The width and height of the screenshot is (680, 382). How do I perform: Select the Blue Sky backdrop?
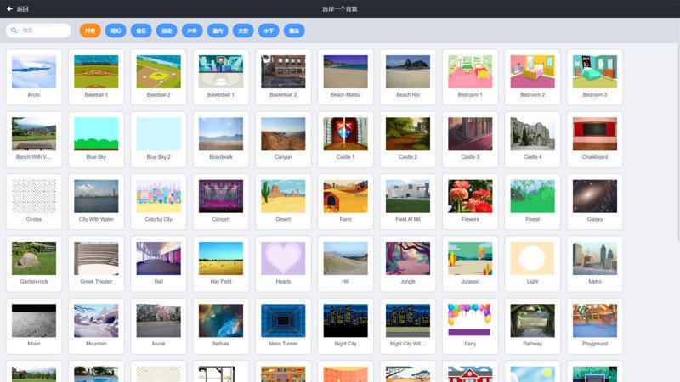(x=96, y=138)
